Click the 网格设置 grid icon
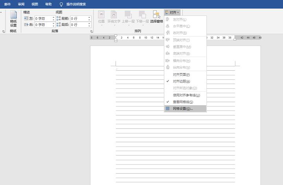 168,108
